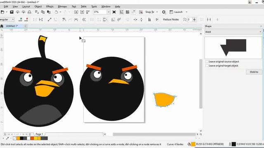The width and height of the screenshot is (264, 148).
Task: Click the Publish to PDF icon
Action: [x=88, y=12]
